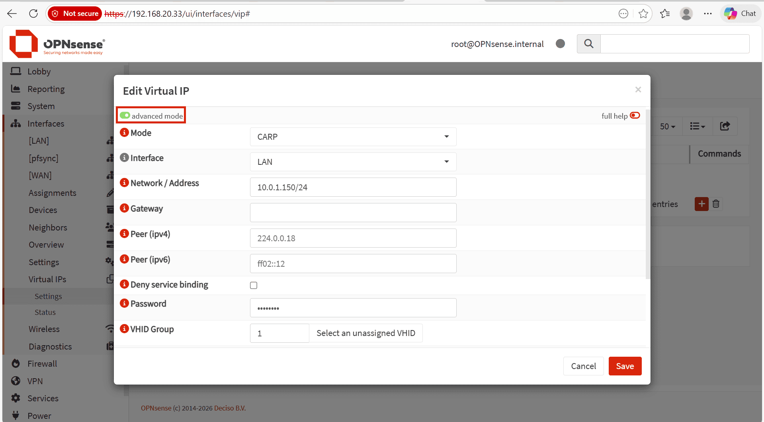Open the [pfsync] interface page
This screenshot has height=422, width=764.
[x=43, y=158]
